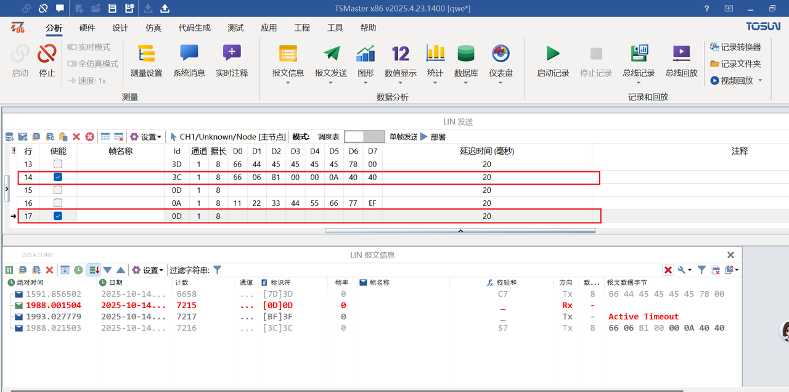Click the 数值显示 numeric display tool
789x392 pixels.
(400, 62)
